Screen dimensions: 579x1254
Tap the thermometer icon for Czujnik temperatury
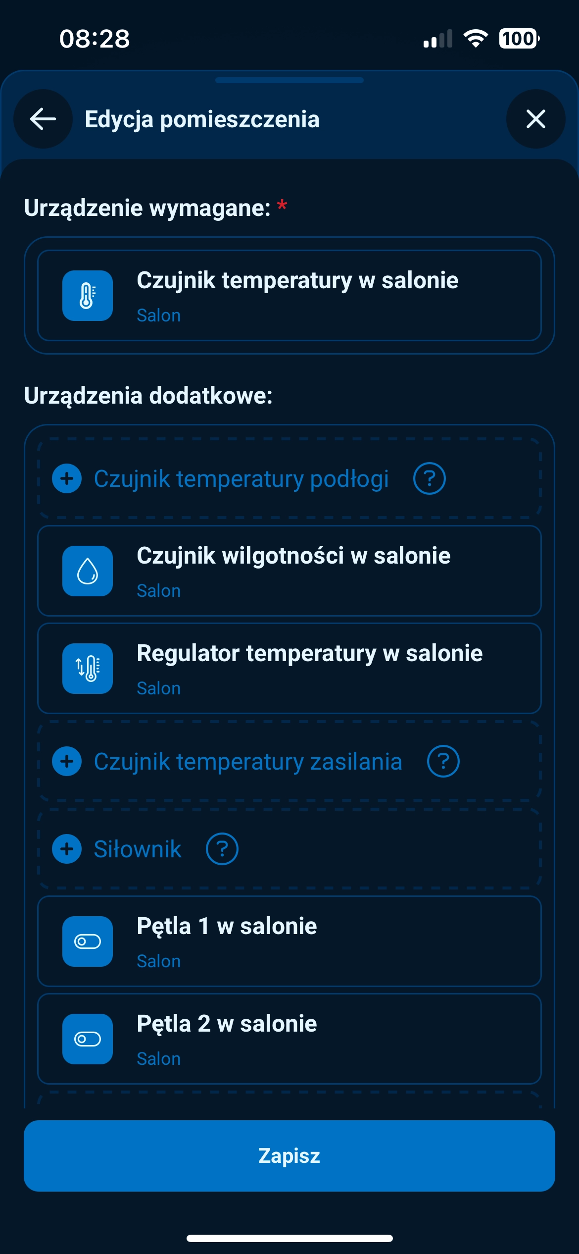tap(88, 296)
